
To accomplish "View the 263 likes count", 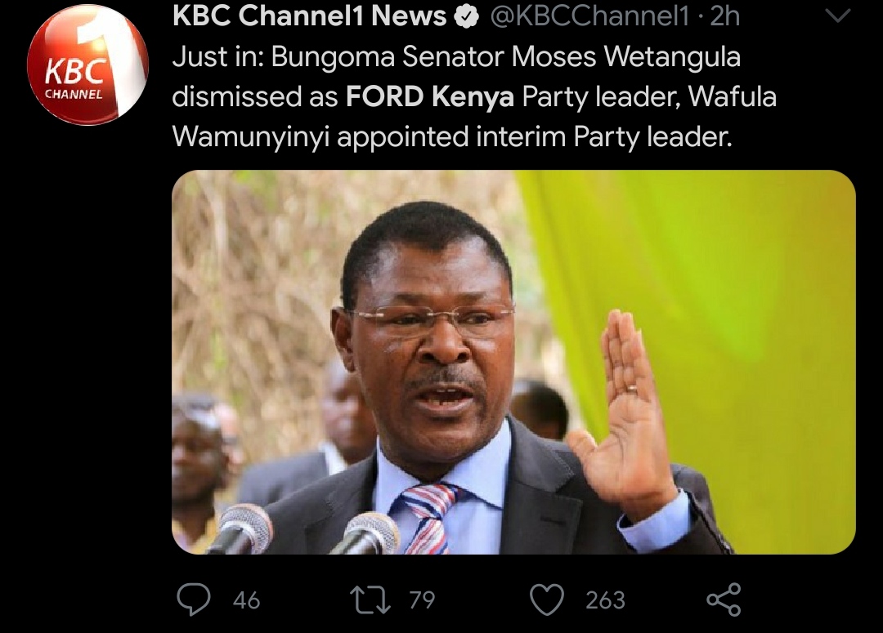I will pyautogui.click(x=605, y=600).
